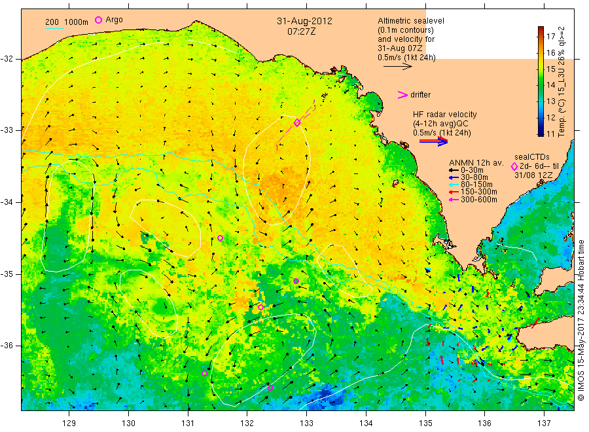Click the 'Altimetric sealevel' legend heading
The image size is (589, 432).
pyautogui.click(x=411, y=21)
